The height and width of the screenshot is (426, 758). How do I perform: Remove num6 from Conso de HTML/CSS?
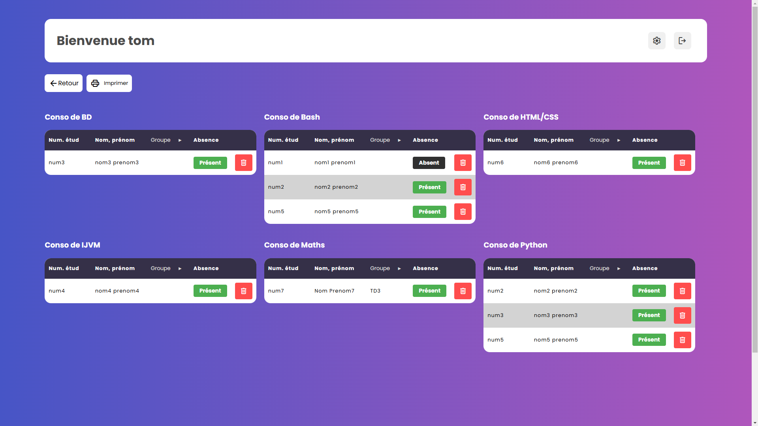tap(682, 163)
